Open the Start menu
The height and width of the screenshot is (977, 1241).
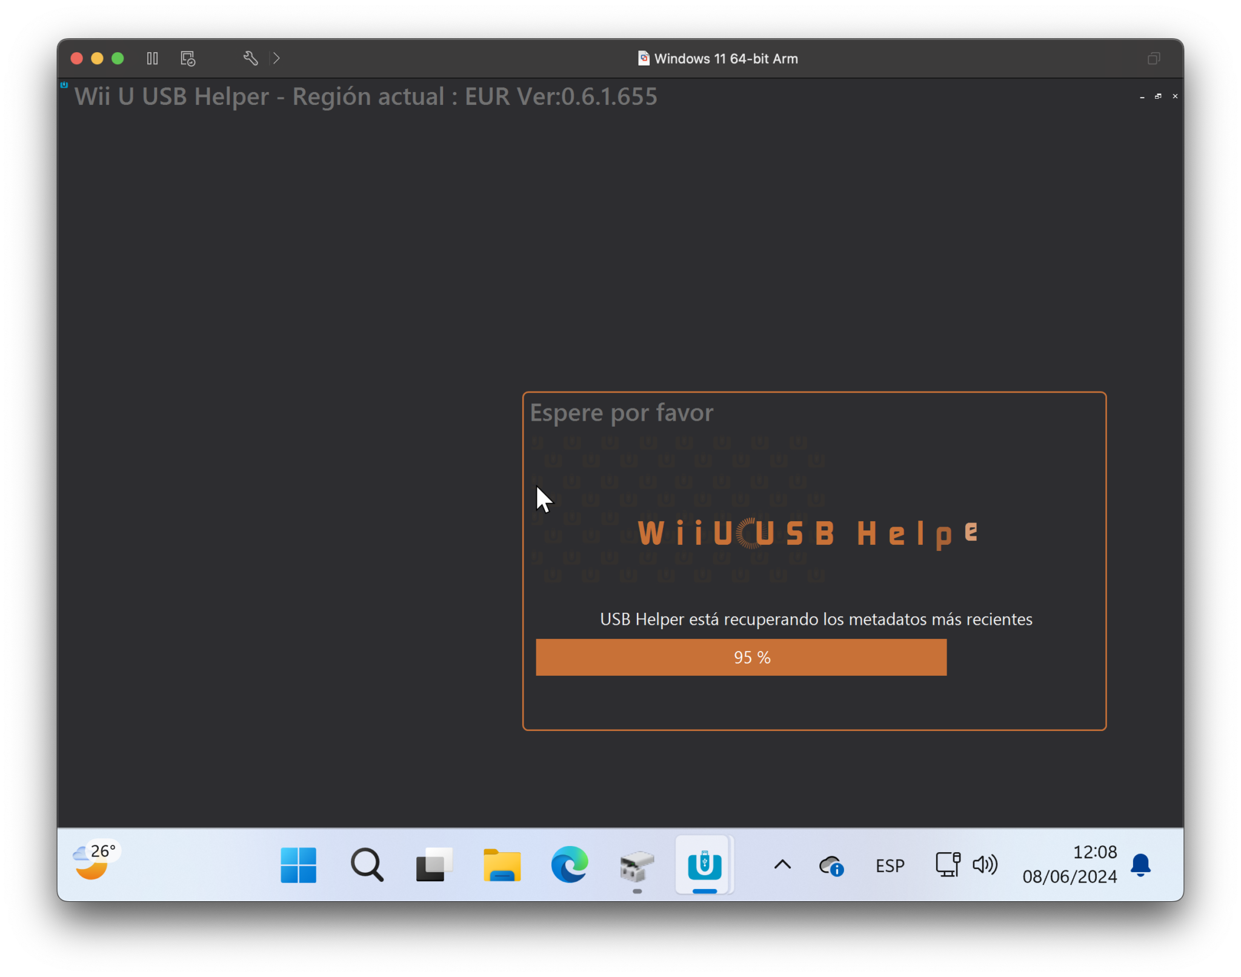tap(298, 865)
